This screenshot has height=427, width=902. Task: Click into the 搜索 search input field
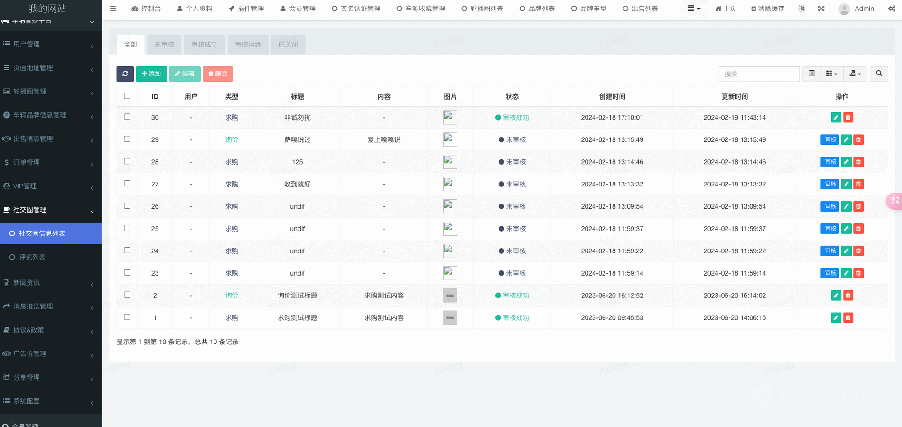click(x=759, y=74)
